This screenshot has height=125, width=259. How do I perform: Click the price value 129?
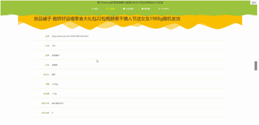click(54, 46)
